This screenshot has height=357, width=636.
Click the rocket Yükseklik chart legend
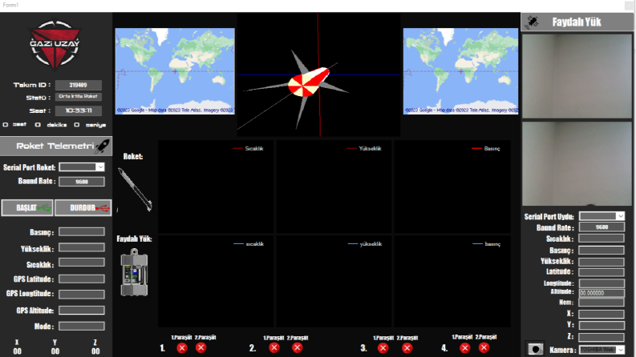click(364, 149)
